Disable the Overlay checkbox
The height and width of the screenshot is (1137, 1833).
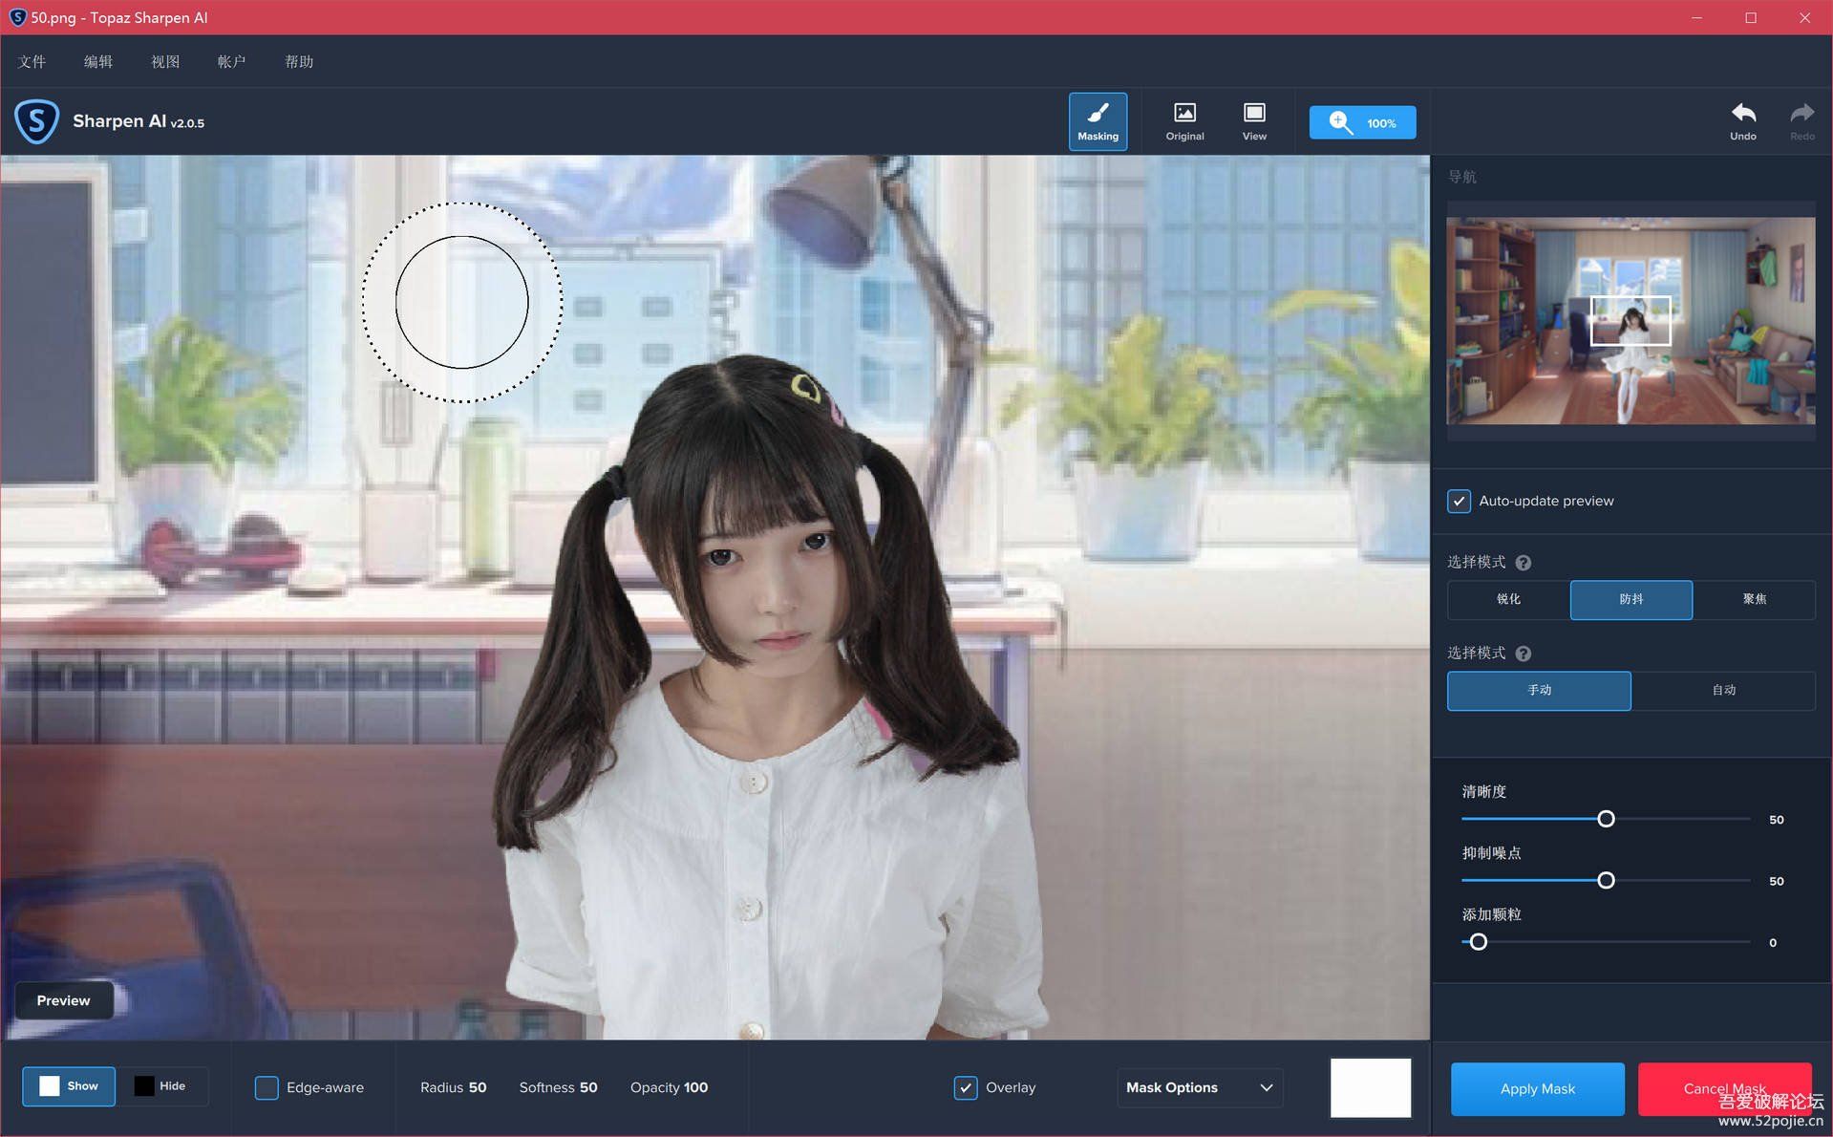pos(966,1087)
